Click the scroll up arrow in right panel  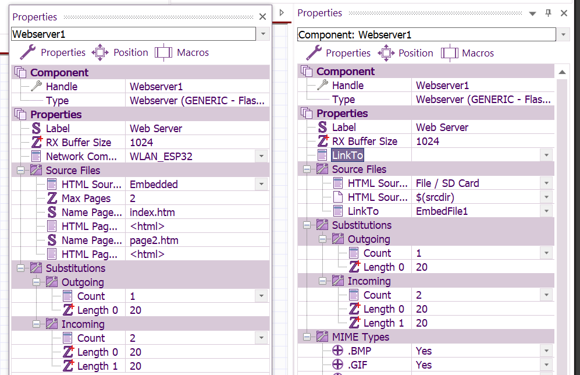[x=563, y=72]
